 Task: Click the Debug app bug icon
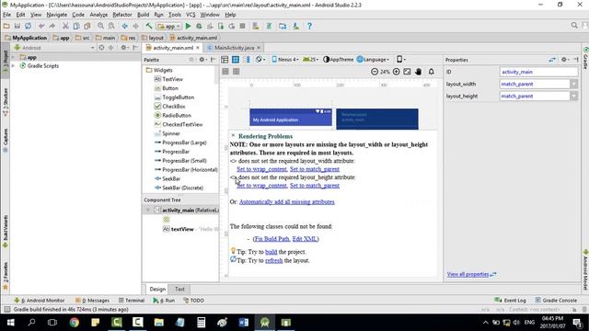click(x=199, y=26)
